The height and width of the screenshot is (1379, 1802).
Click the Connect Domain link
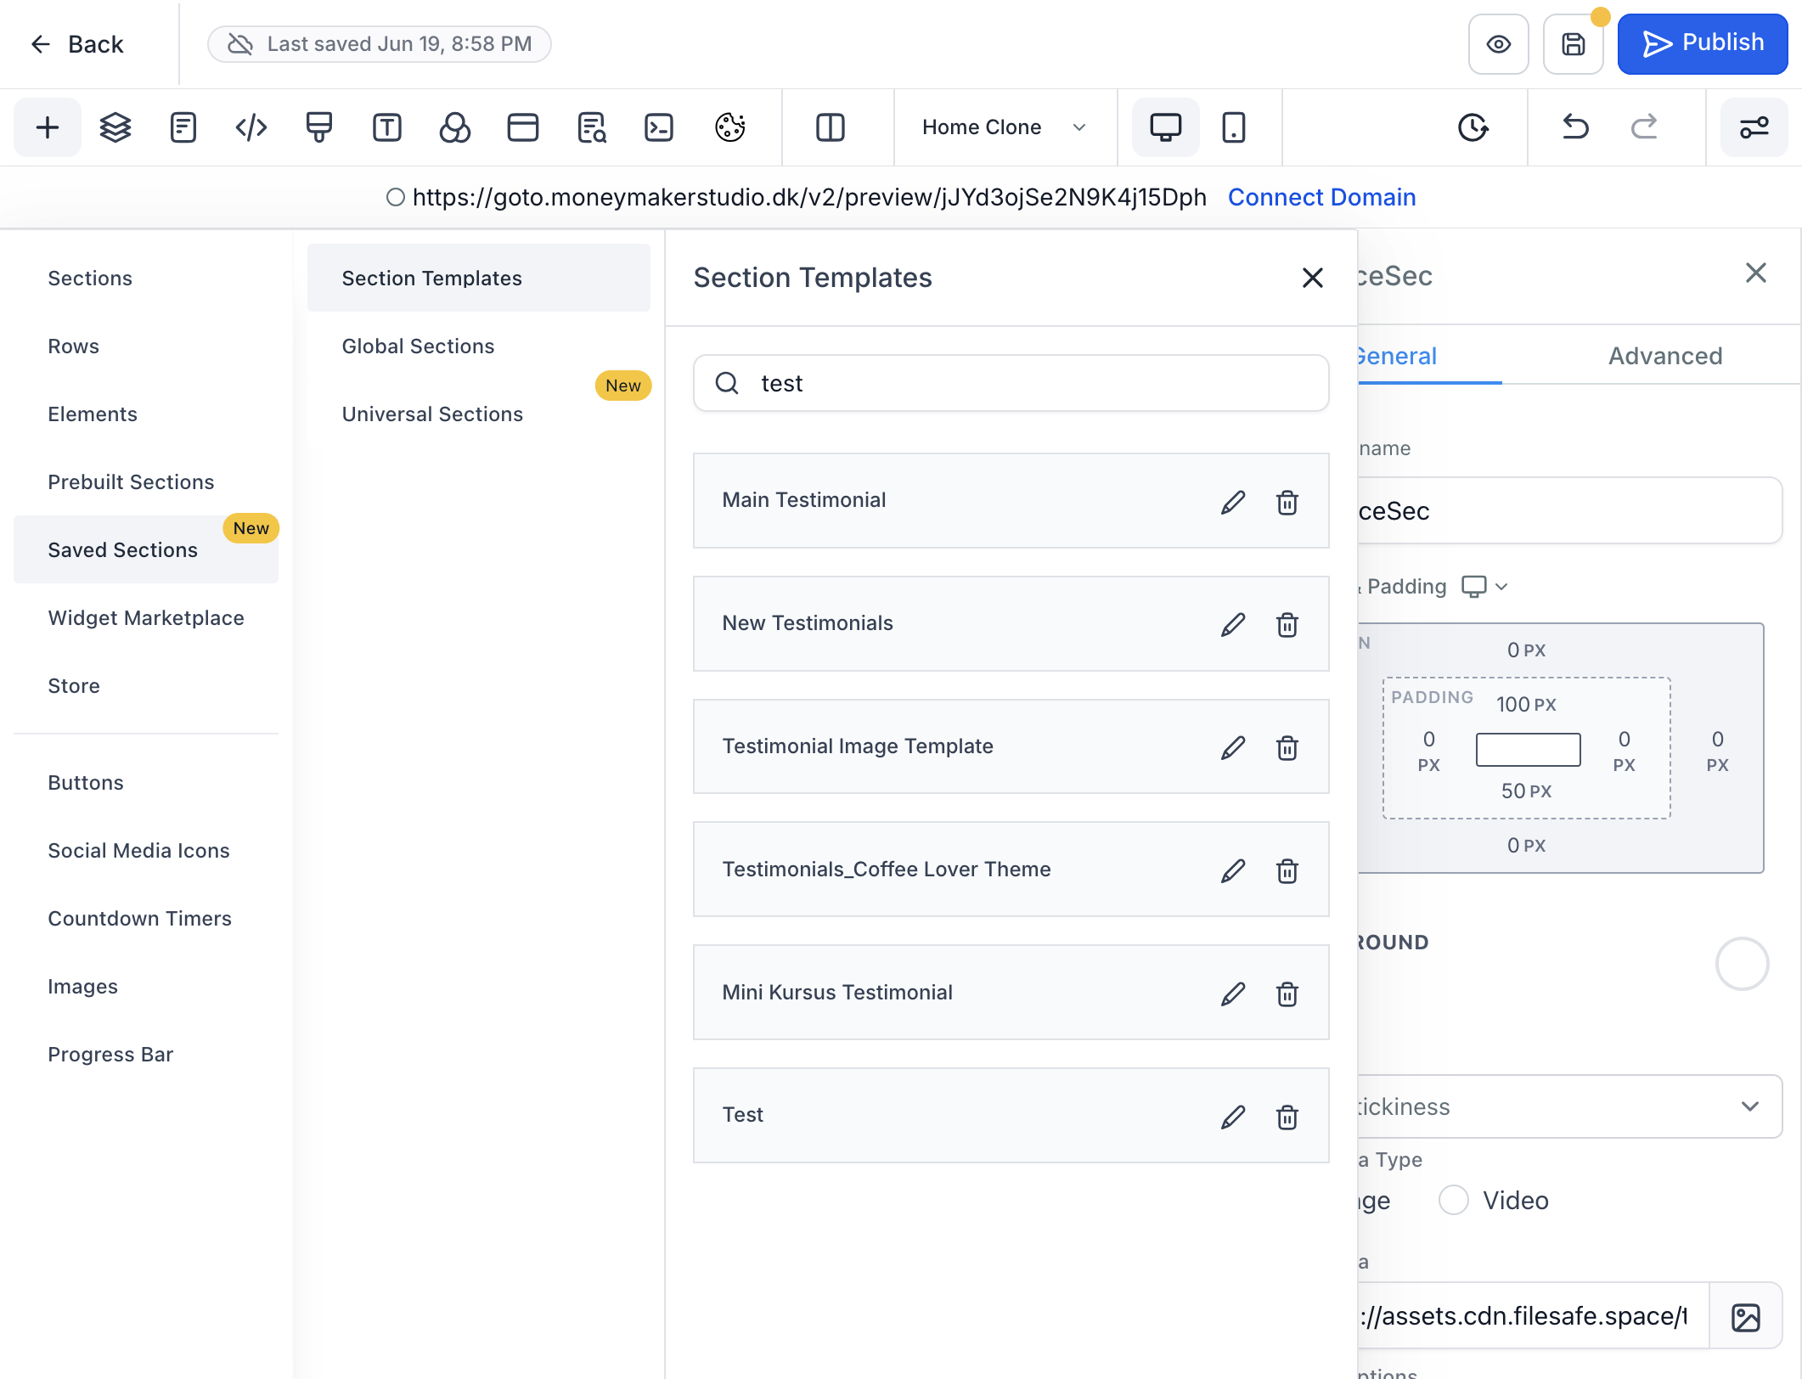pyautogui.click(x=1321, y=197)
